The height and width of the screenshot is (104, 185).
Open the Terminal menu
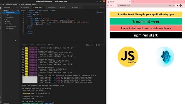(x=28, y=5)
